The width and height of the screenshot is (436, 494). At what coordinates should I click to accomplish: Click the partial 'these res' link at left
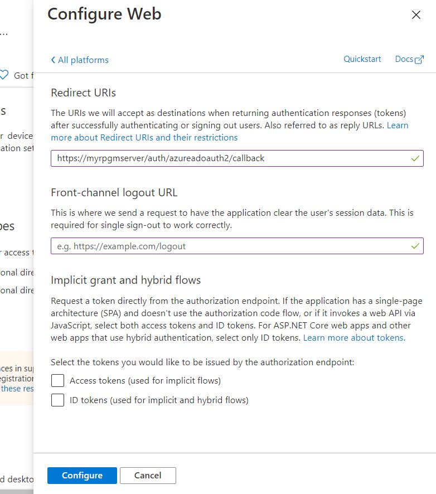18,389
